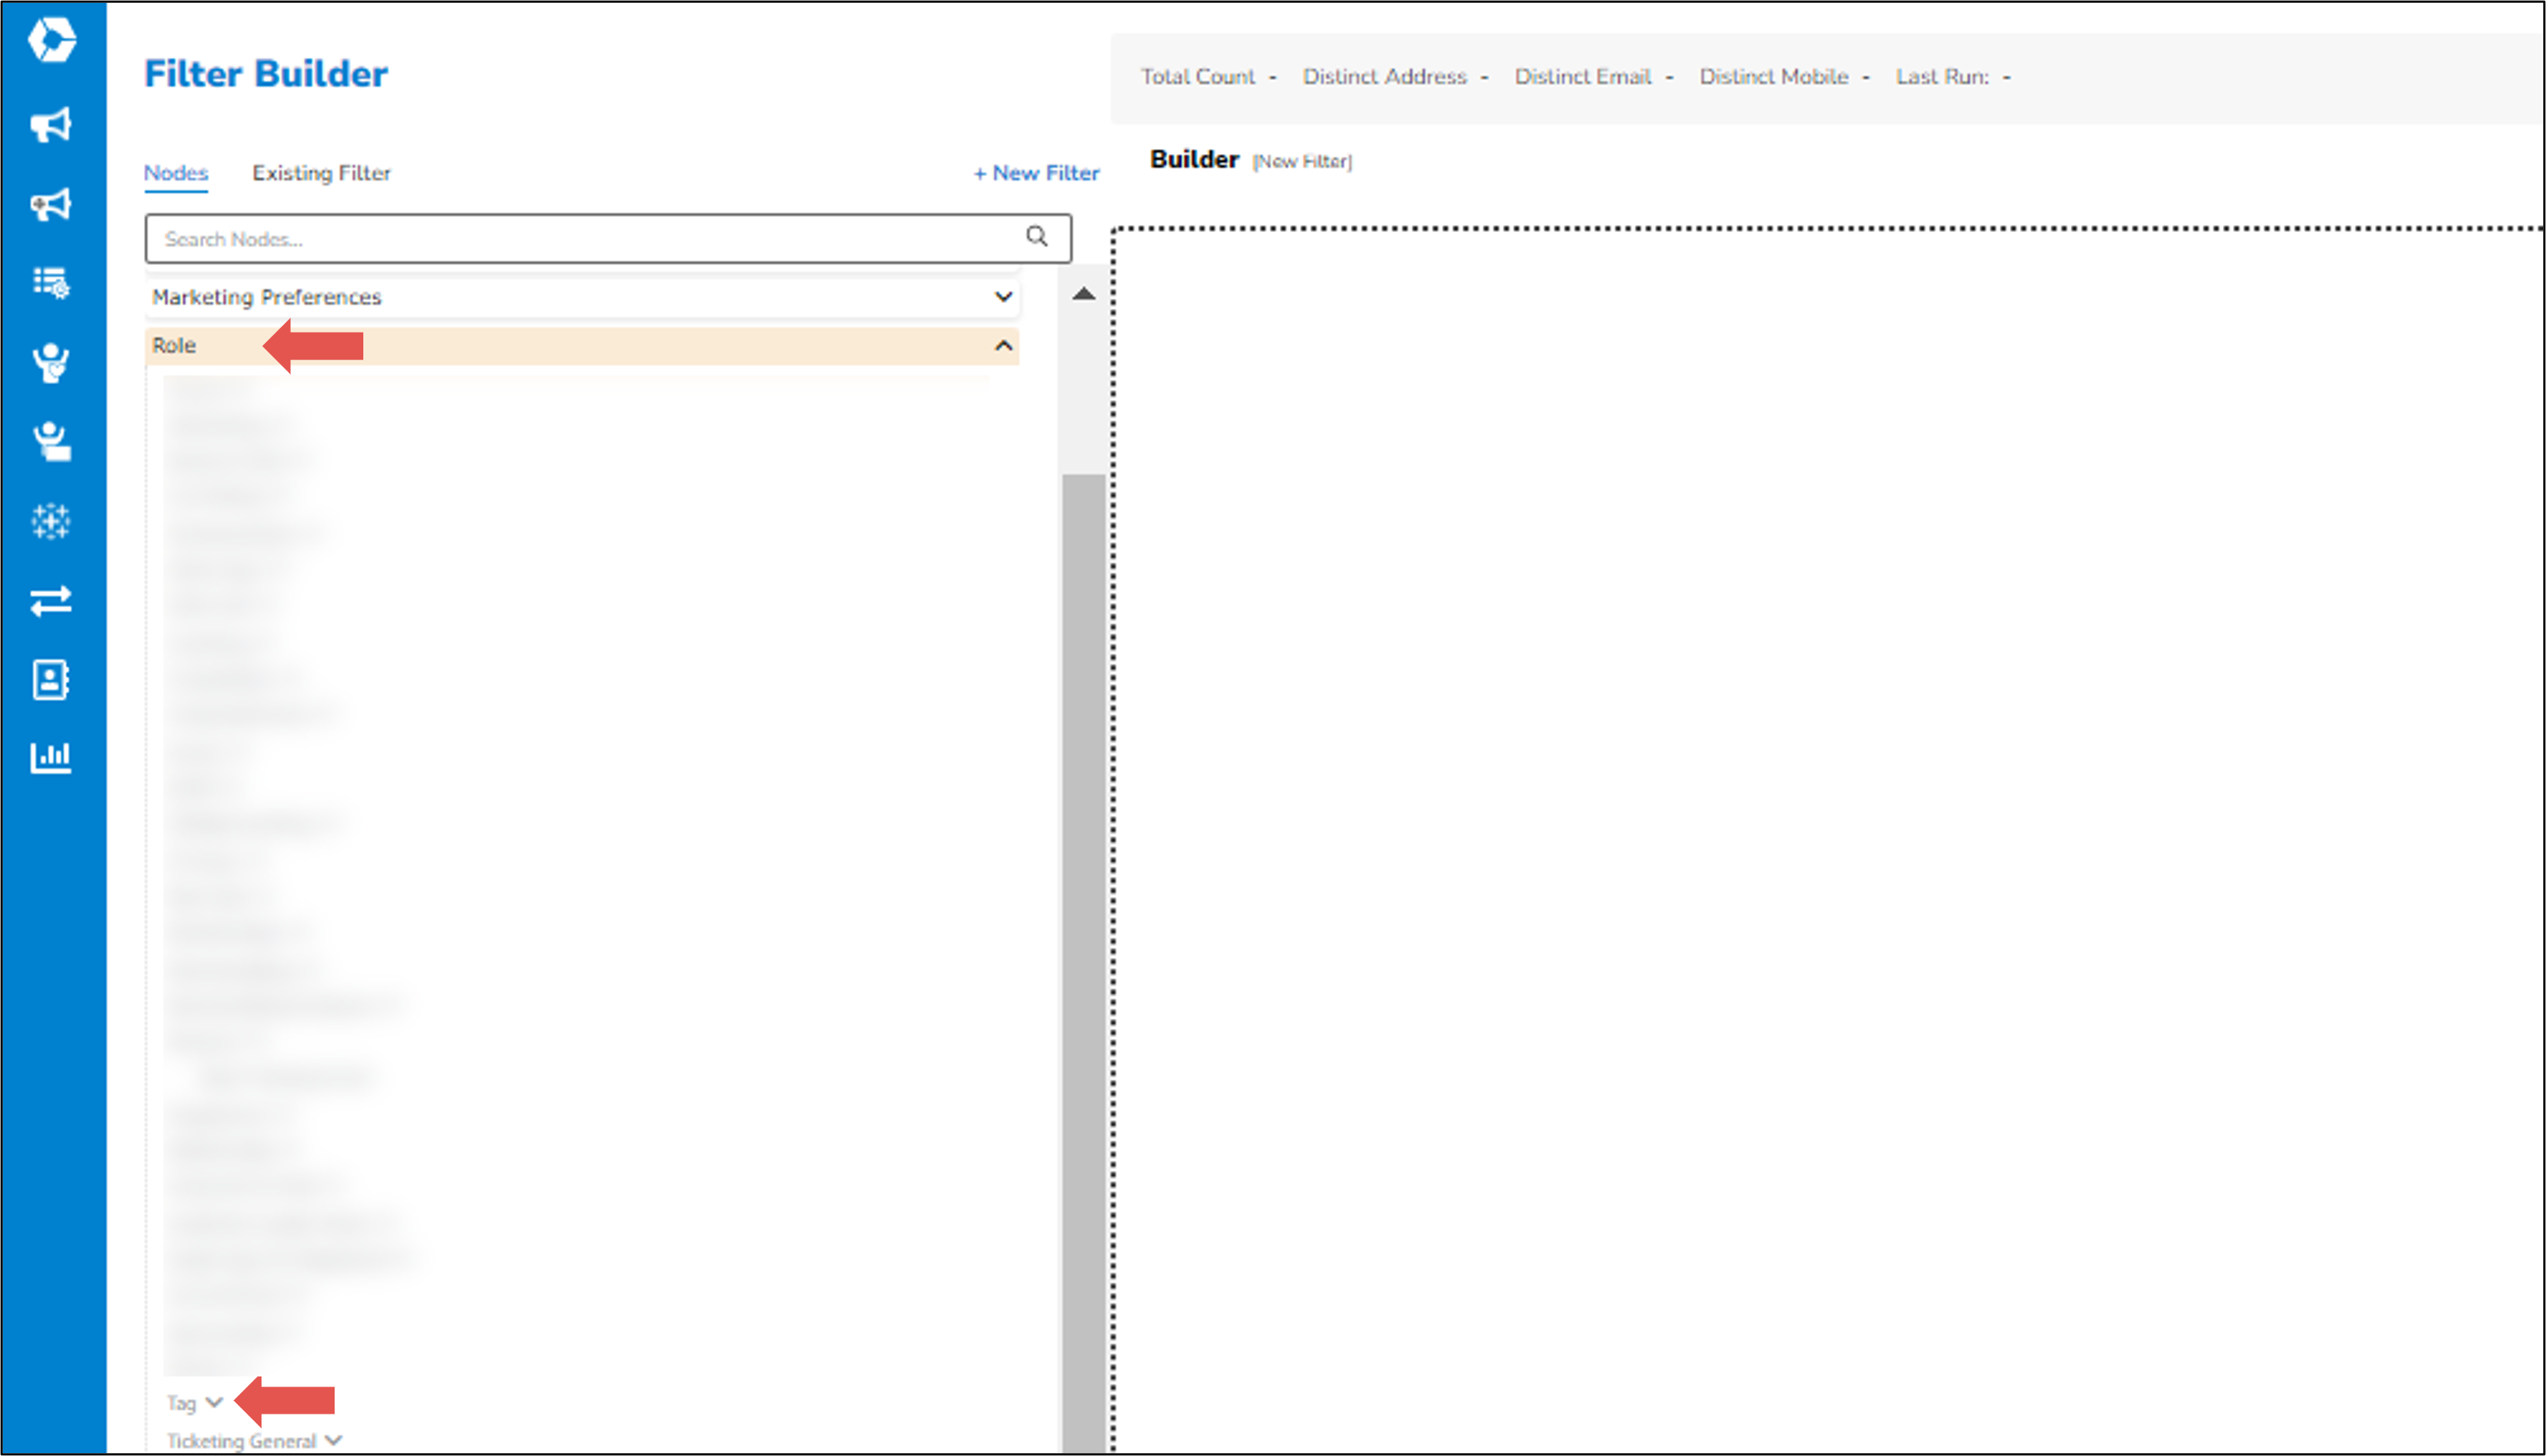
Task: Switch to the Nodes tab
Action: 176,173
